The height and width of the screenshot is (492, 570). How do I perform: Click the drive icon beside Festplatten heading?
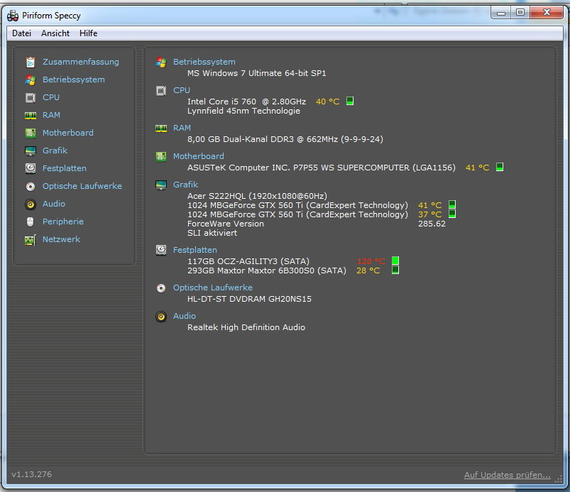pos(161,250)
